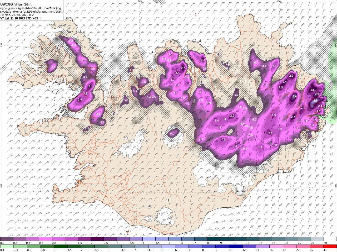Select the 1.8 value in western Iceland
337x252 pixels.
pyautogui.click(x=85, y=94)
